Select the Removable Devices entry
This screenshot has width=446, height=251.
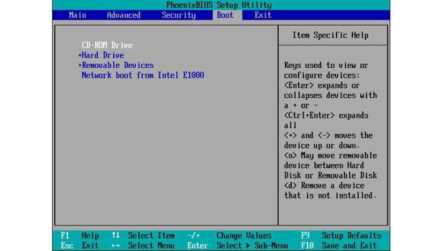tap(116, 65)
